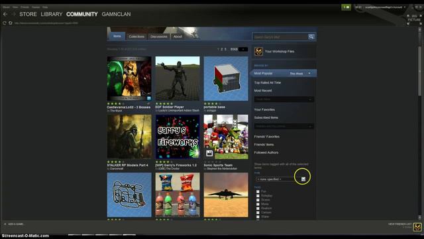Open the dropdown under Subscribed Items
The width and height of the screenshot is (424, 239).
pyautogui.click(x=284, y=126)
